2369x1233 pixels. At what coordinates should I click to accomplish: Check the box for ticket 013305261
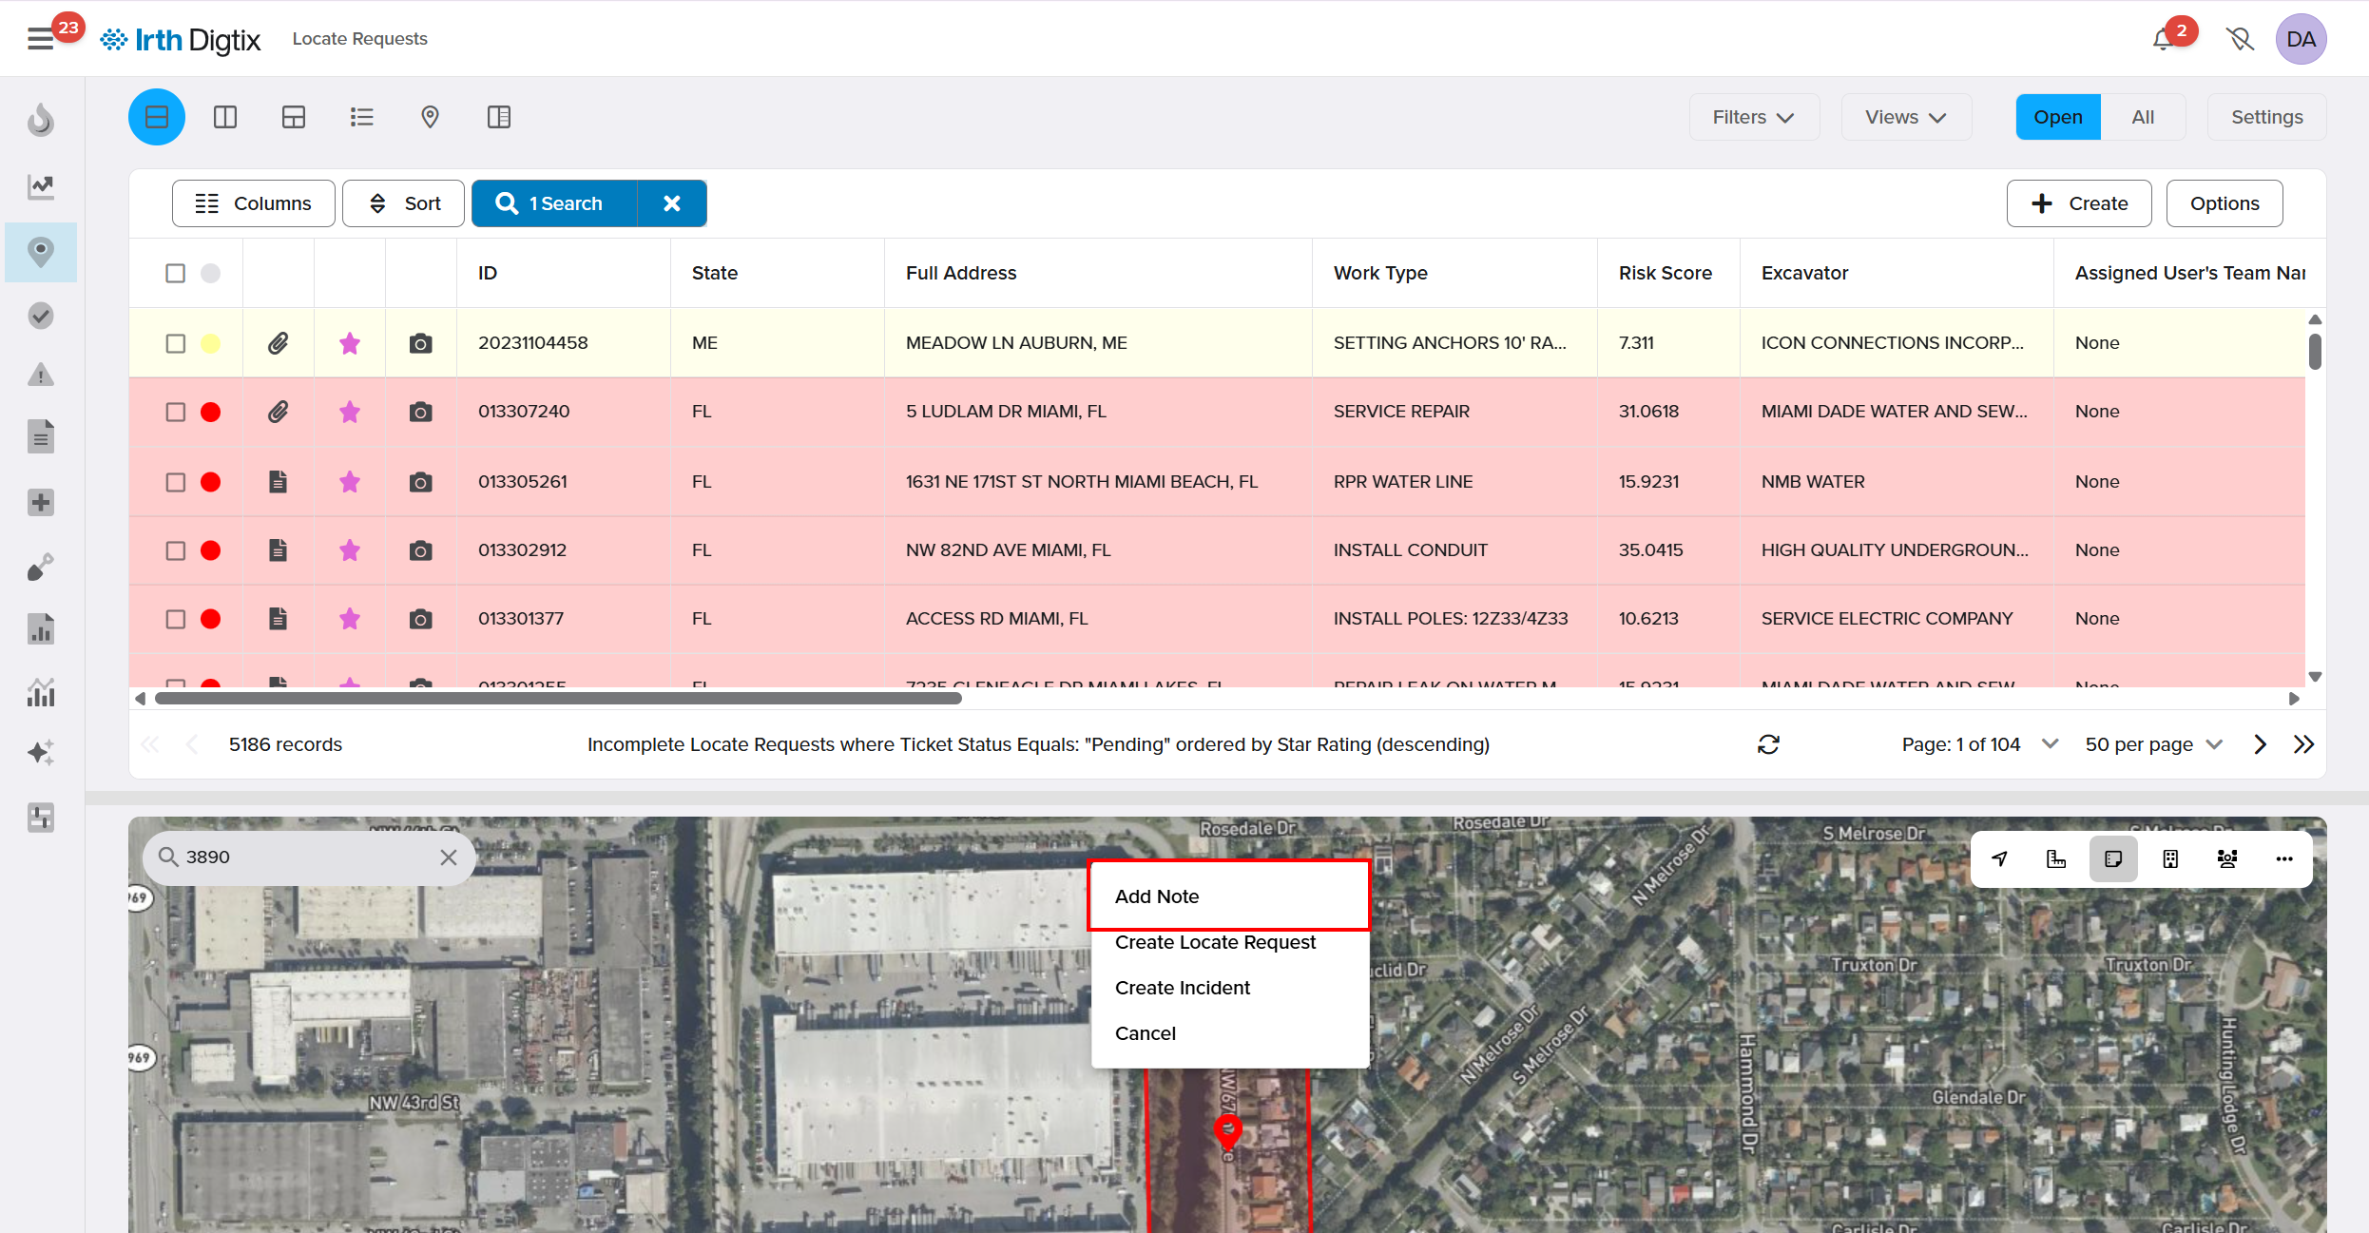click(176, 482)
